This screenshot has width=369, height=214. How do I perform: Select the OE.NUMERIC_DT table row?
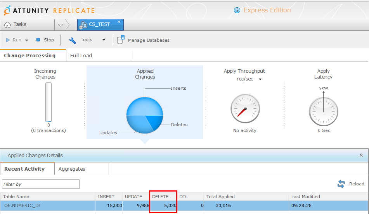tap(184, 205)
